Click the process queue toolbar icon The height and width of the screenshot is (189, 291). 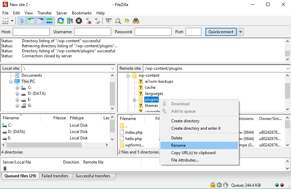pos(70,21)
